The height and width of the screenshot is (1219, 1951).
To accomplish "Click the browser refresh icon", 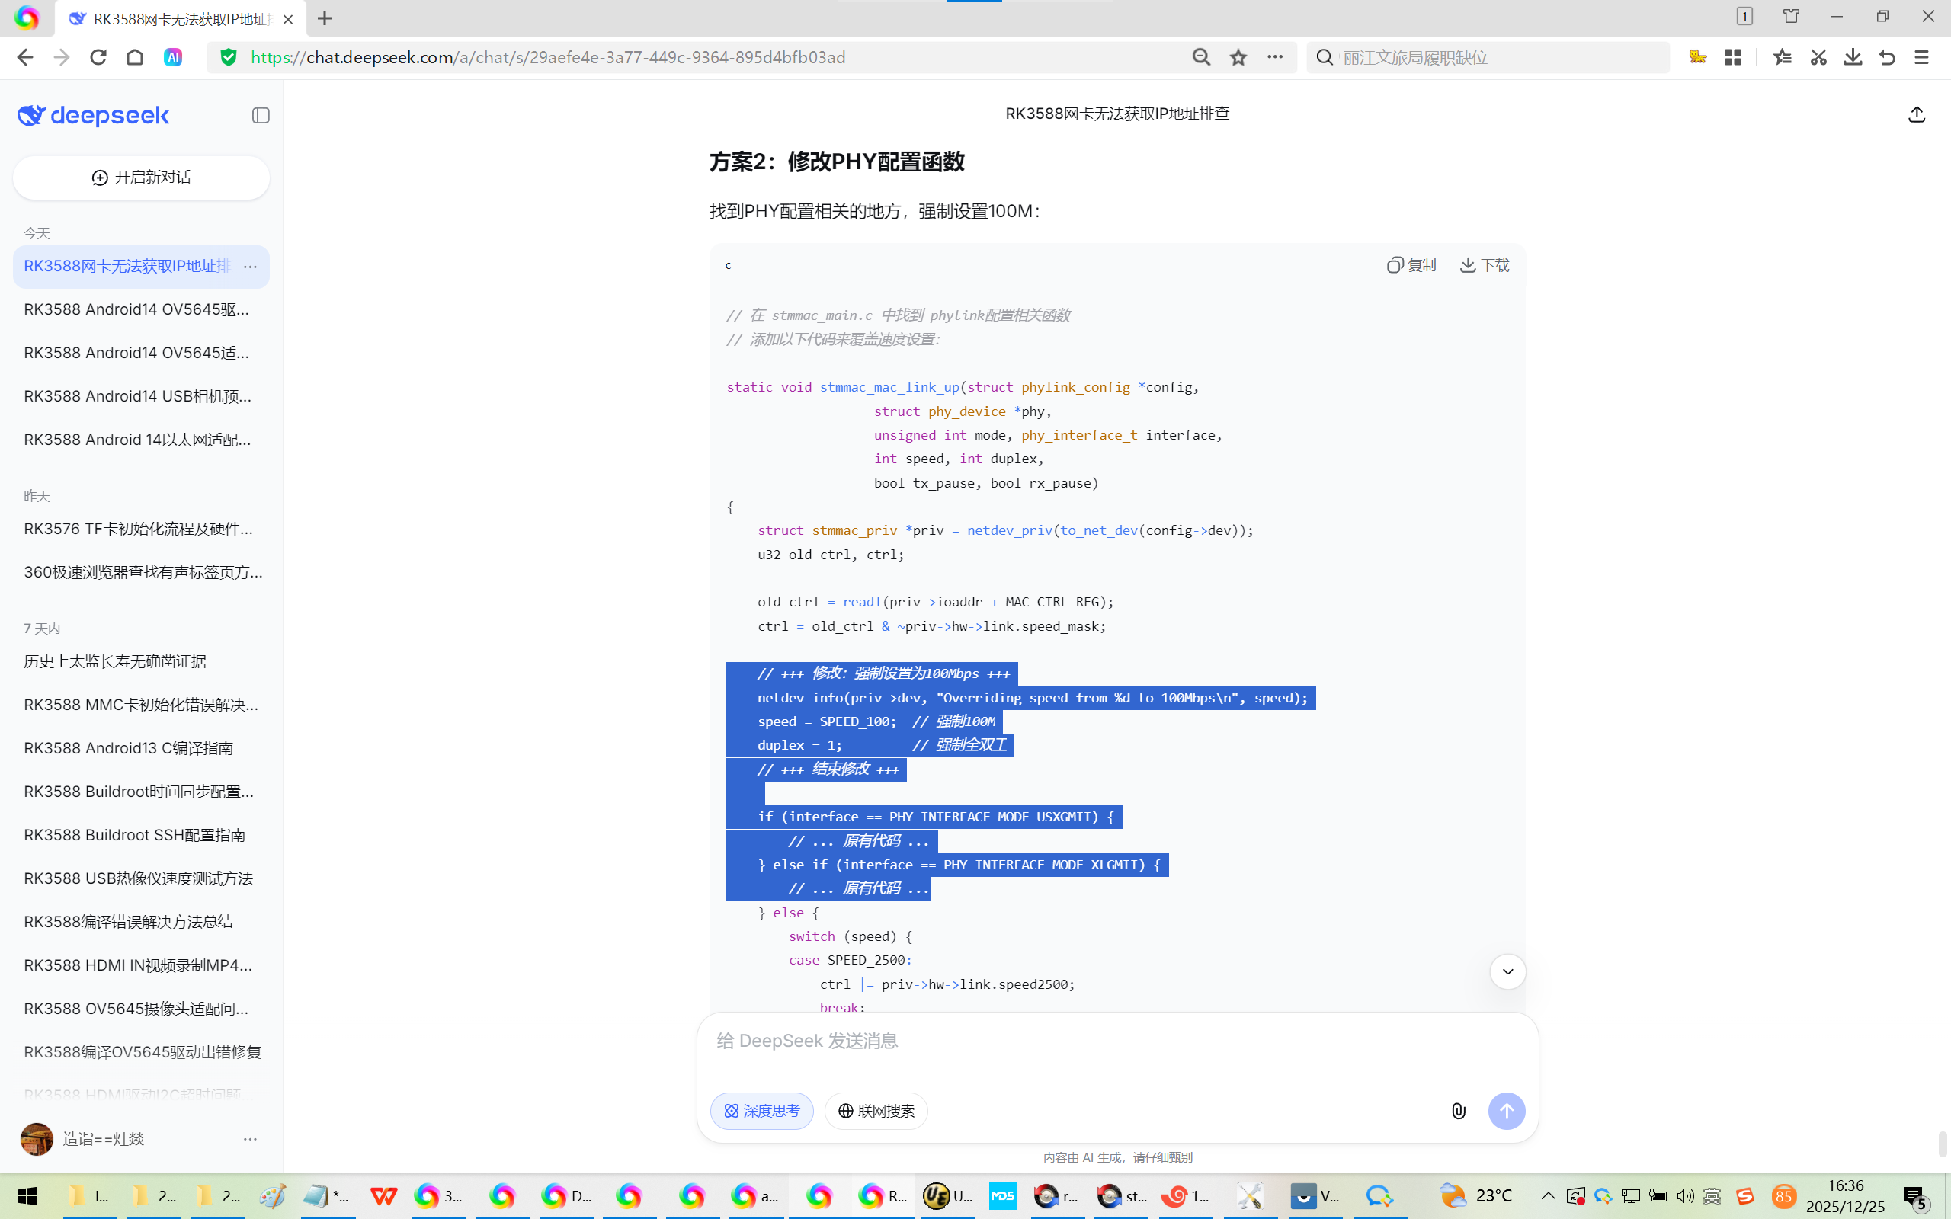I will click(x=98, y=57).
